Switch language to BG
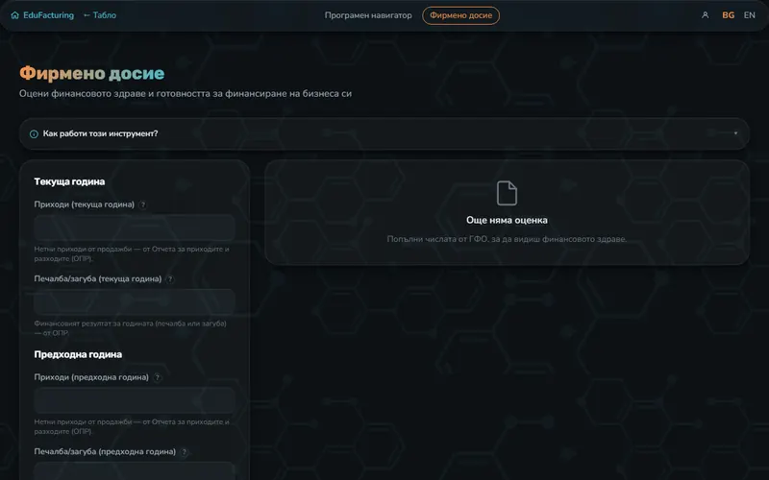The height and width of the screenshot is (480, 769). pyautogui.click(x=728, y=15)
